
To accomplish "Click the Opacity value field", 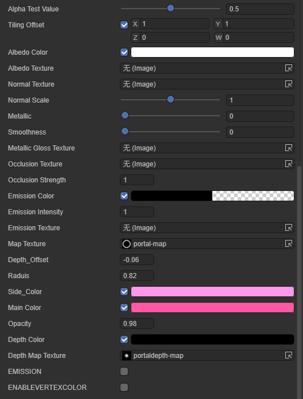I will 137,324.
